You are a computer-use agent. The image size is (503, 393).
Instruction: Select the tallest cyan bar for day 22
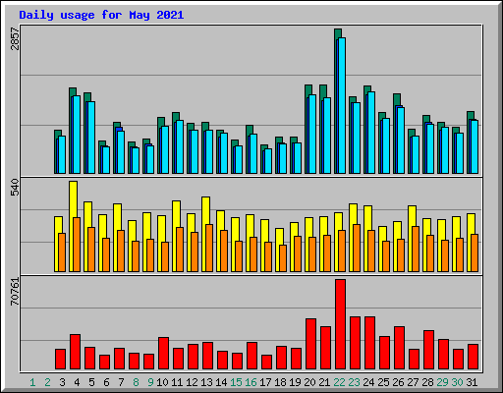pyautogui.click(x=342, y=105)
